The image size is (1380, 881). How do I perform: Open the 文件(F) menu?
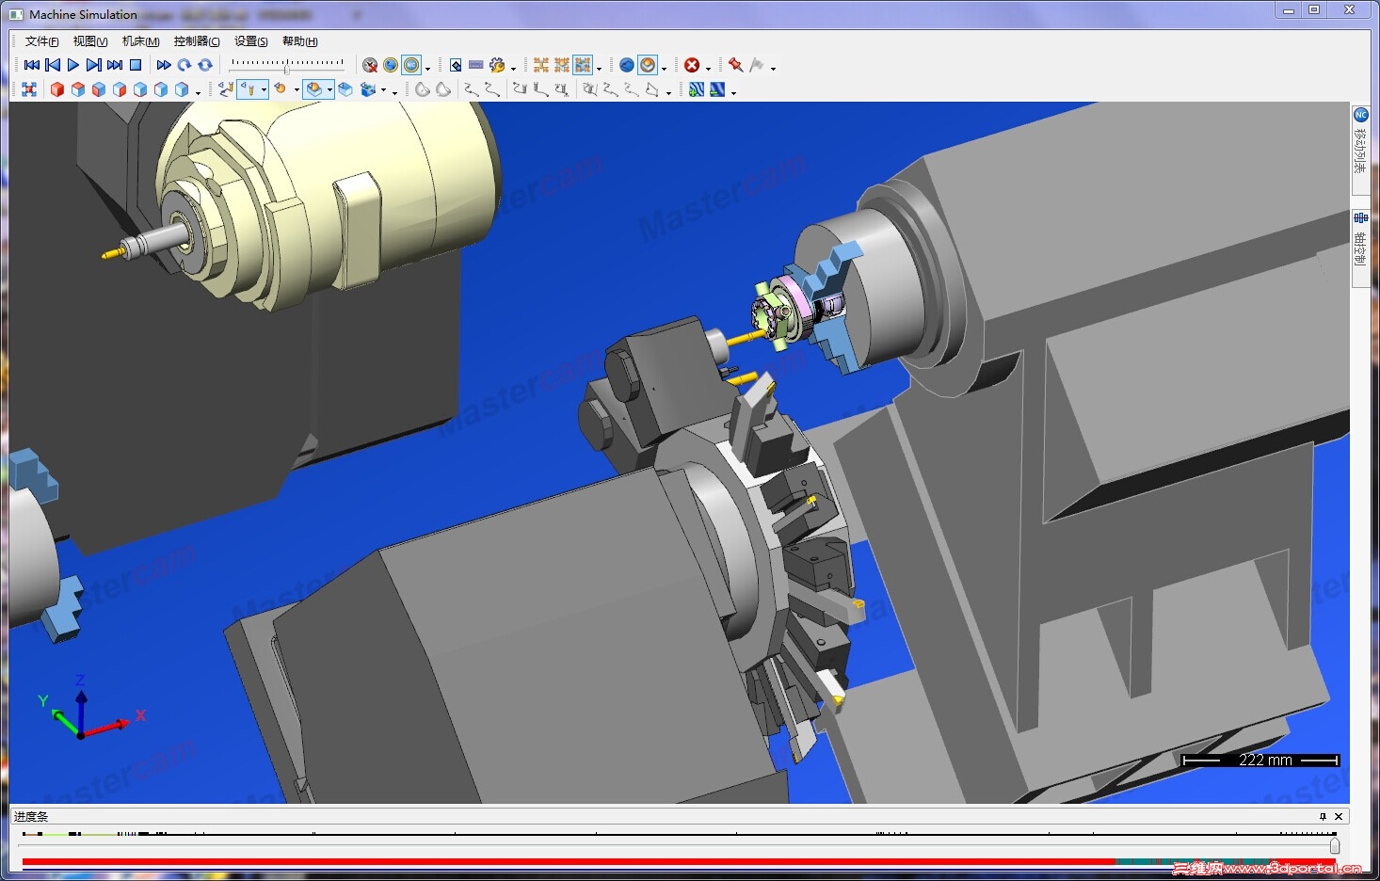coord(41,41)
